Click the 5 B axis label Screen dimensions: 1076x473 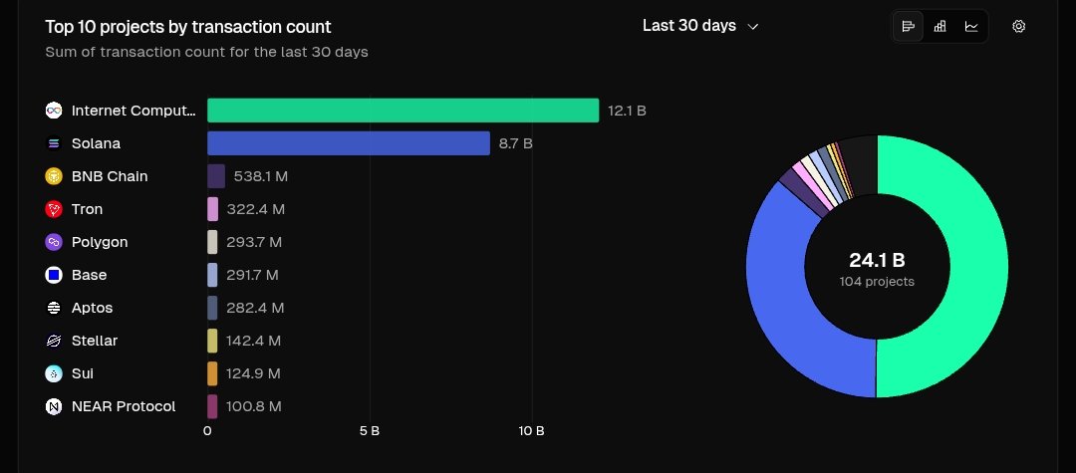tap(370, 431)
